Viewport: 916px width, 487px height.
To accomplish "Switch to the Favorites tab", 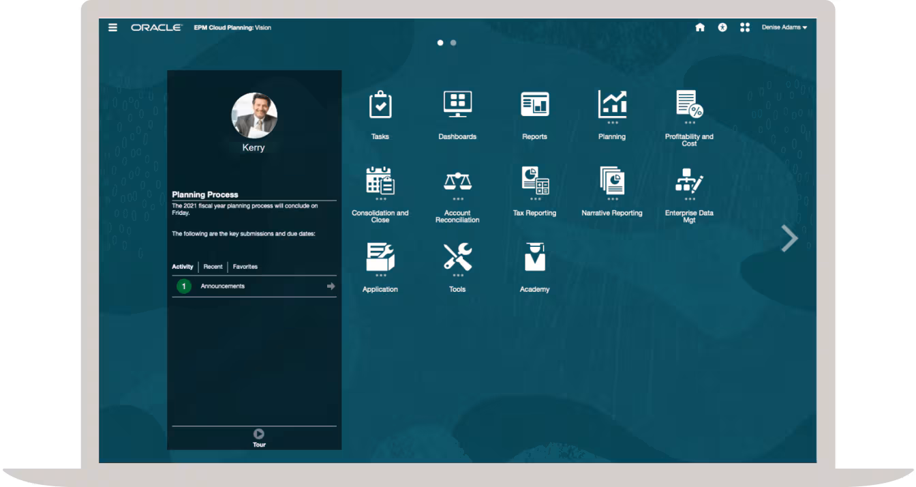I will tap(244, 267).
